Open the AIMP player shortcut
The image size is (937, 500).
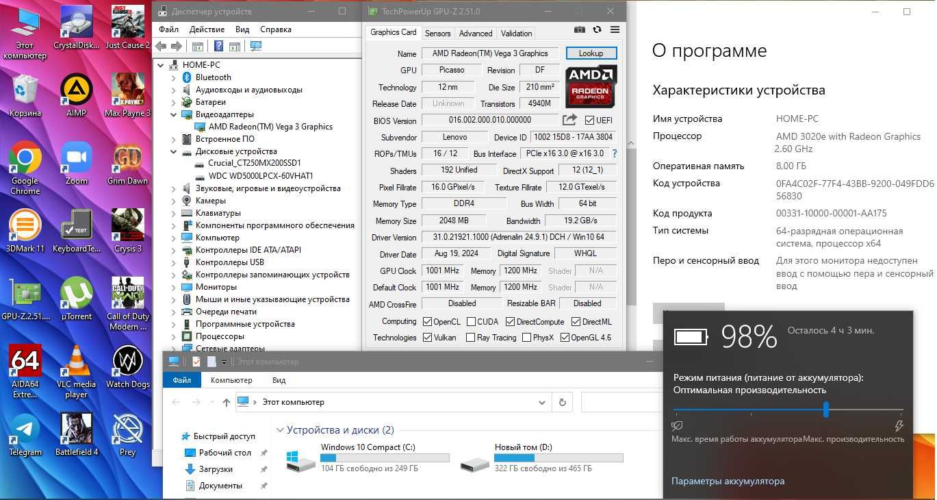click(76, 95)
